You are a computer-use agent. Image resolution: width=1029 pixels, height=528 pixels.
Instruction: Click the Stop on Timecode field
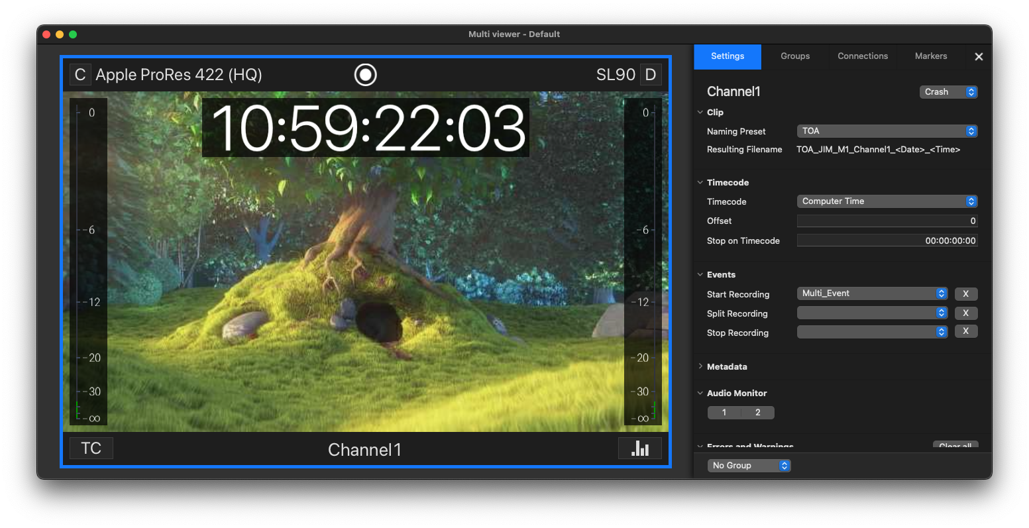point(887,240)
